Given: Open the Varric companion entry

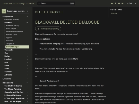Looking at the screenshot, I should [7, 69].
